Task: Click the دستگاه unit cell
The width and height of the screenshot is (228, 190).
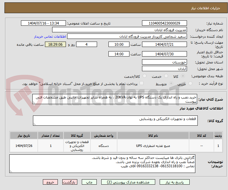Action: pyautogui.click(x=104, y=146)
